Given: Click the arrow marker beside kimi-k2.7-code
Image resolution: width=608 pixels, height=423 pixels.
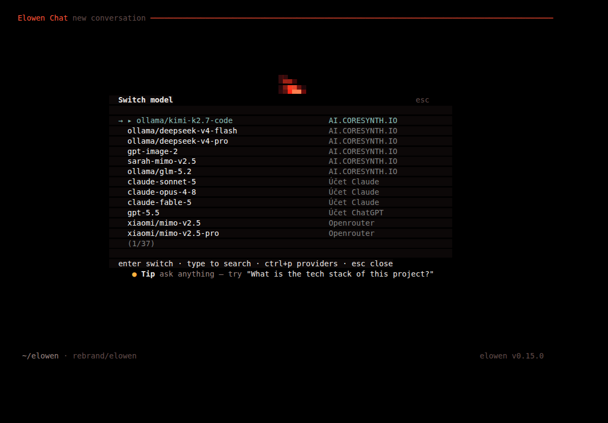Looking at the screenshot, I should pos(121,120).
